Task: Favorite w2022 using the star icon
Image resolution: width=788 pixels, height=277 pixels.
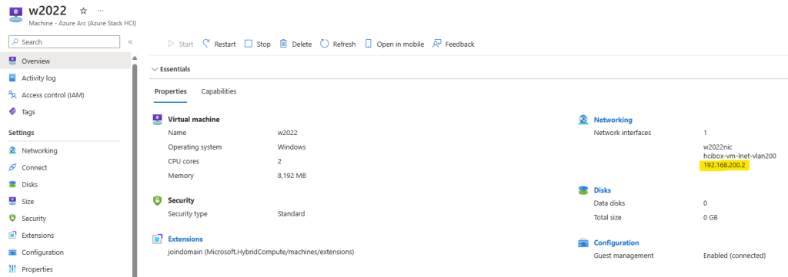Action: 83,11
